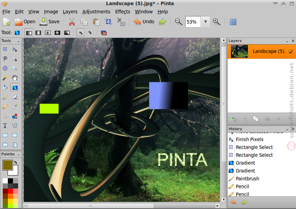Open the Adjustments menu
The height and width of the screenshot is (209, 296).
(96, 12)
